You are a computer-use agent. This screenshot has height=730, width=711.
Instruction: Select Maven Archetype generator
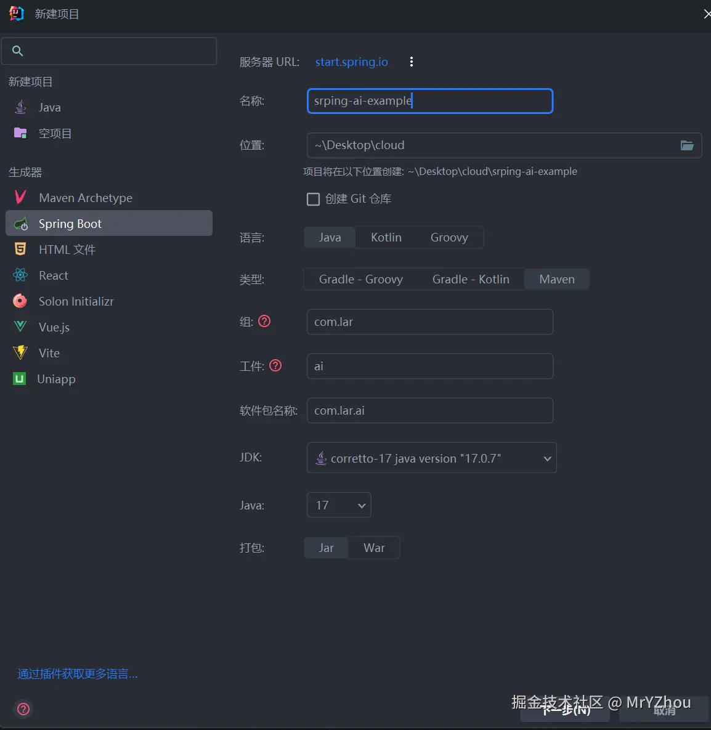tap(109, 198)
